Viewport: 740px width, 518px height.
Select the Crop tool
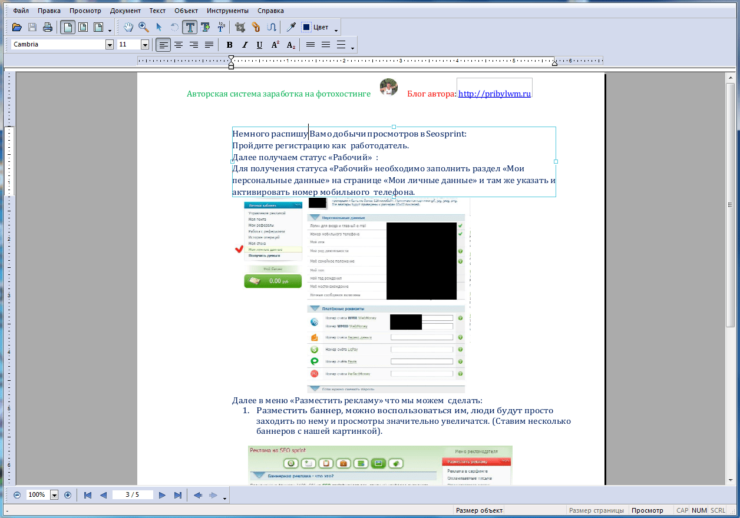(240, 27)
